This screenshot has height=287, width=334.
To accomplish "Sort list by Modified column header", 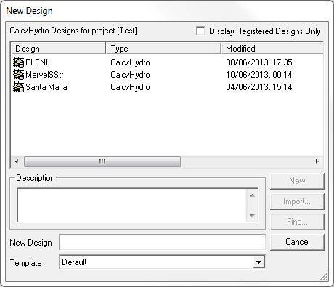I will pyautogui.click(x=272, y=48).
